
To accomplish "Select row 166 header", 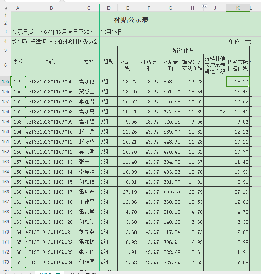I will pos(6,192).
